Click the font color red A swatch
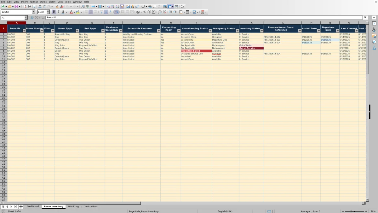The image size is (378, 213). pyautogui.click(x=71, y=12)
